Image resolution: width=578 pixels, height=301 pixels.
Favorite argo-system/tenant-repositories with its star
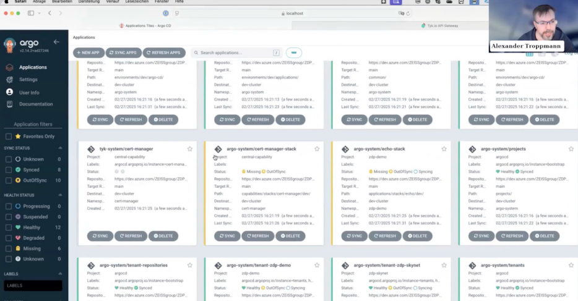(x=190, y=265)
